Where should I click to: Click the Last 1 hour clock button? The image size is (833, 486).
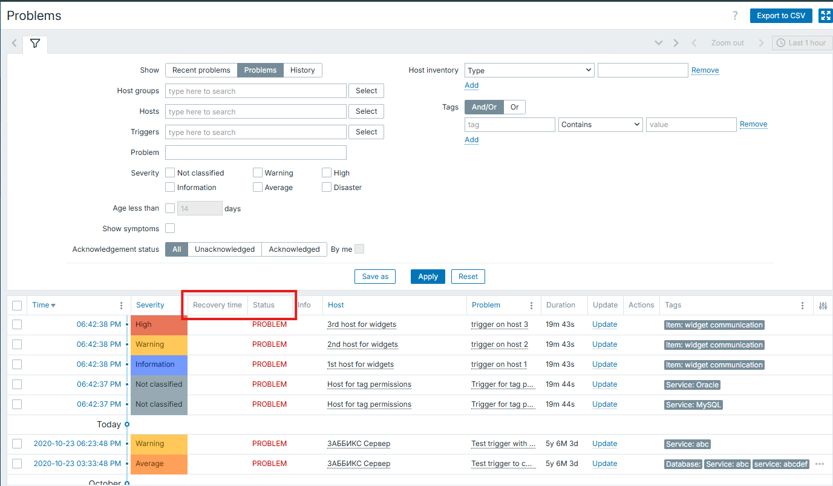point(802,43)
